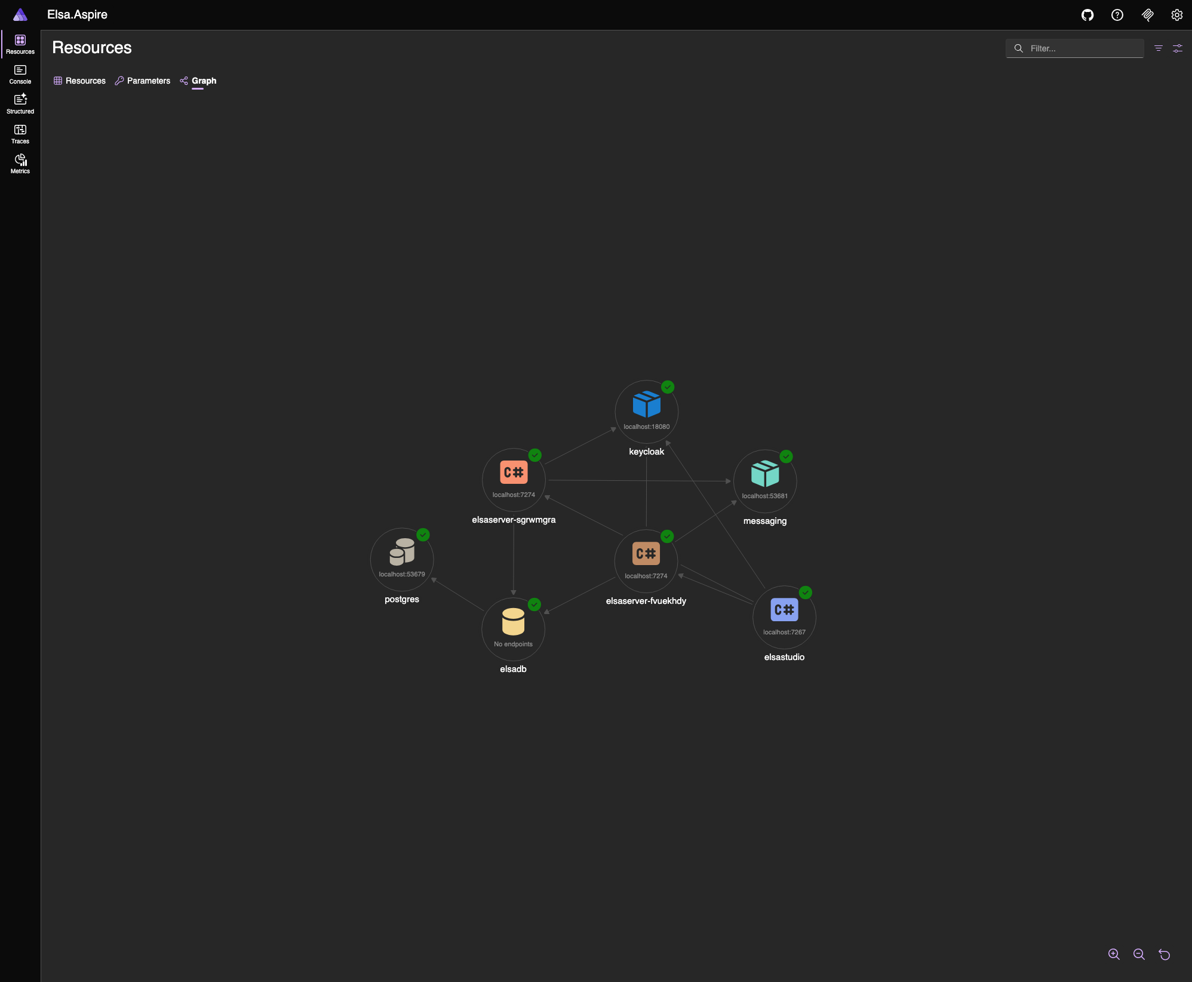Click the elsadb label
The image size is (1192, 982).
coord(513,669)
